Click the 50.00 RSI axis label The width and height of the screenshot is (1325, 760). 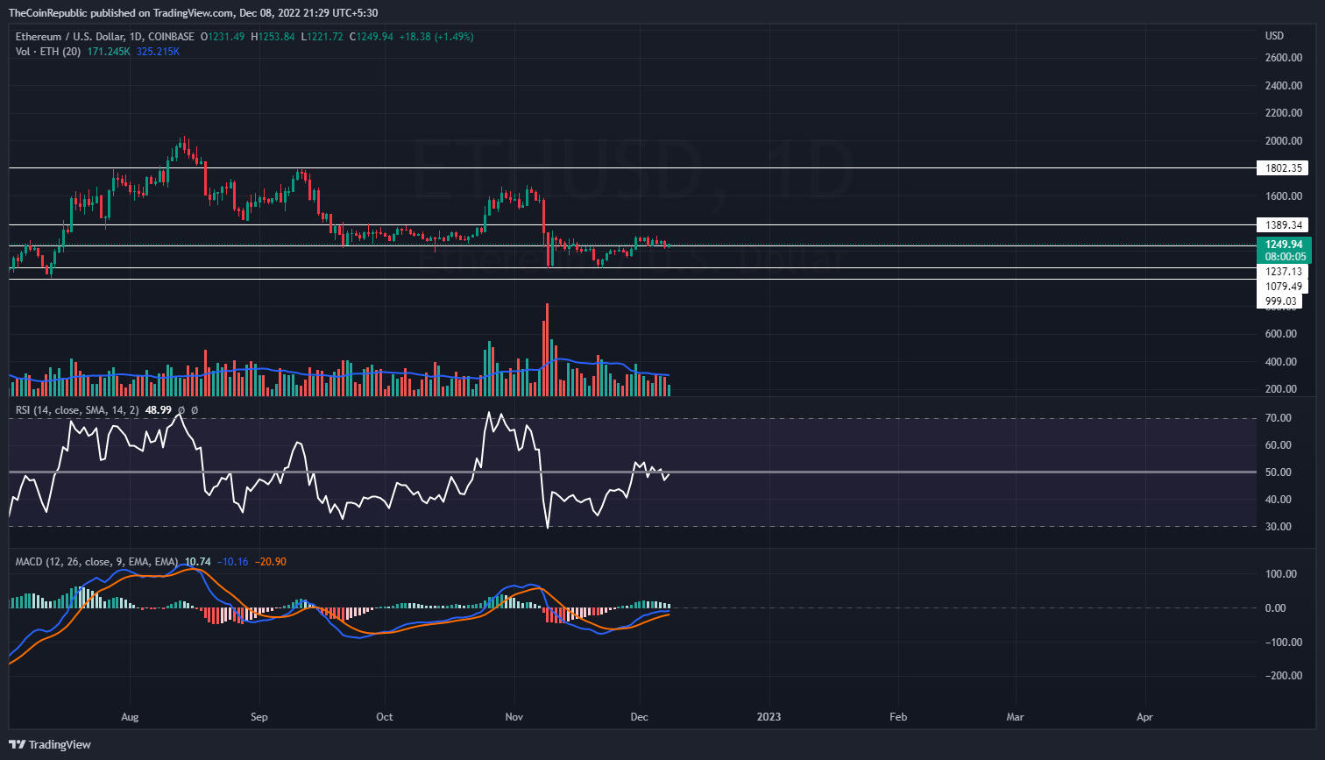(x=1279, y=472)
